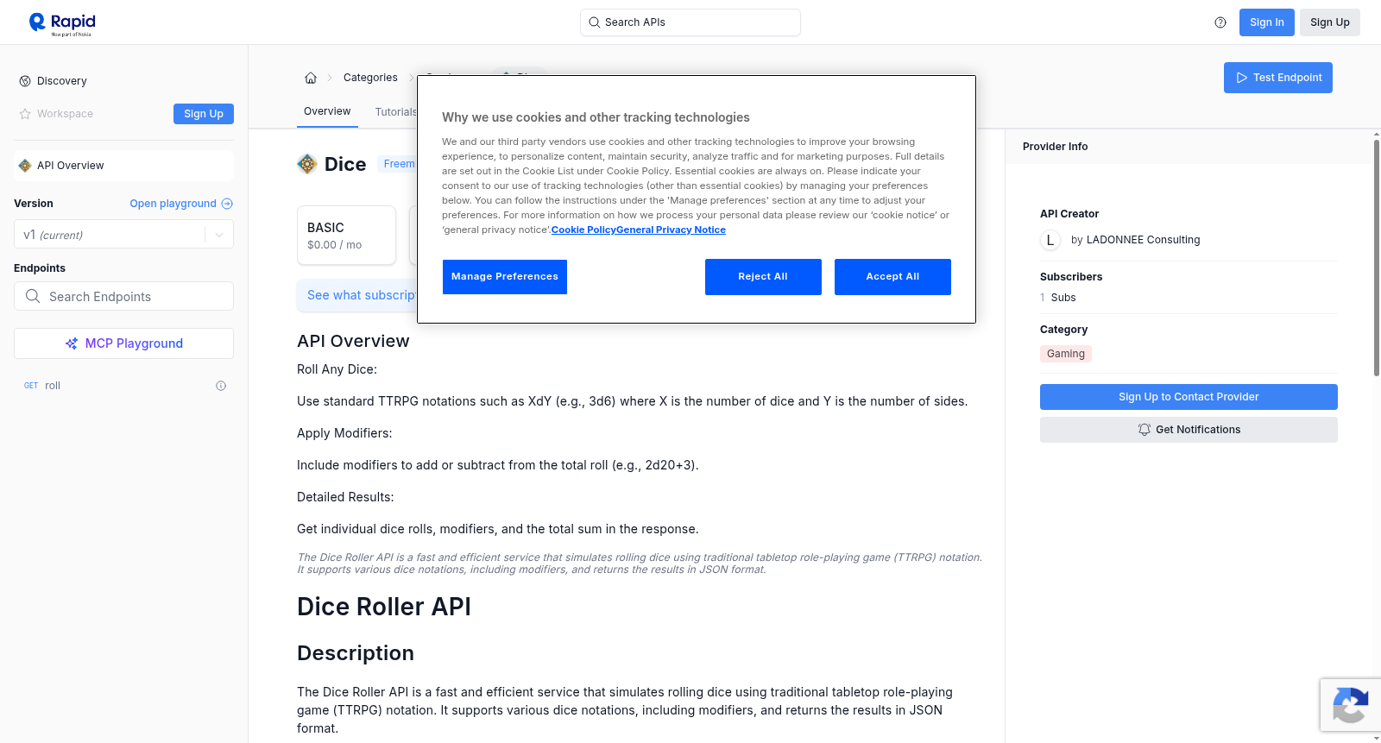Click the right panel scrollbar

tap(1376, 257)
